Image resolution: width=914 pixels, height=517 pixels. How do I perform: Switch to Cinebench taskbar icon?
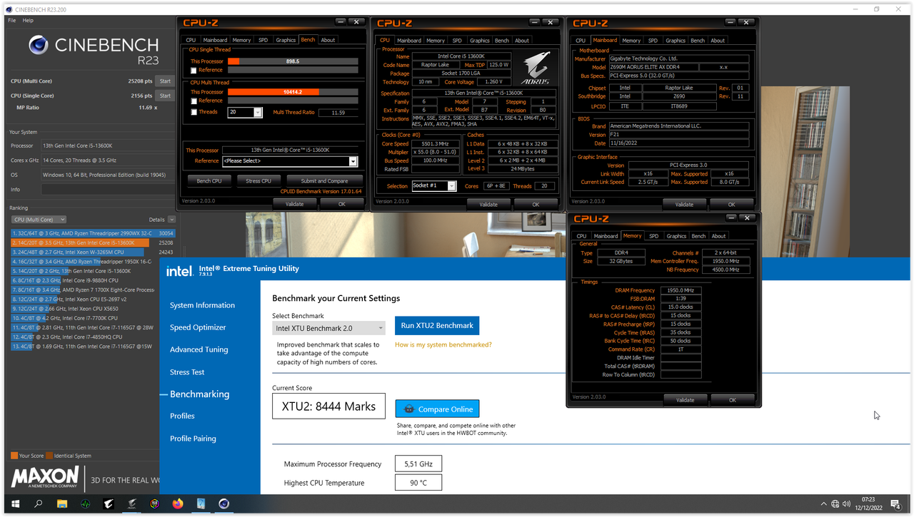(x=224, y=503)
